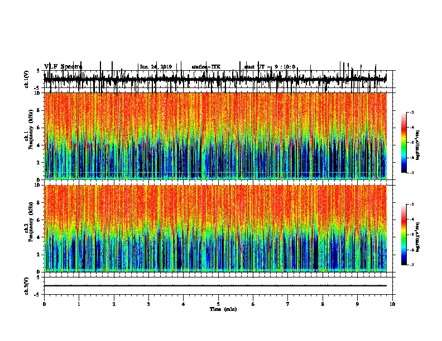Click the ch.1 spectrogram colorbar
The height and width of the screenshot is (341, 442).
(x=403, y=143)
